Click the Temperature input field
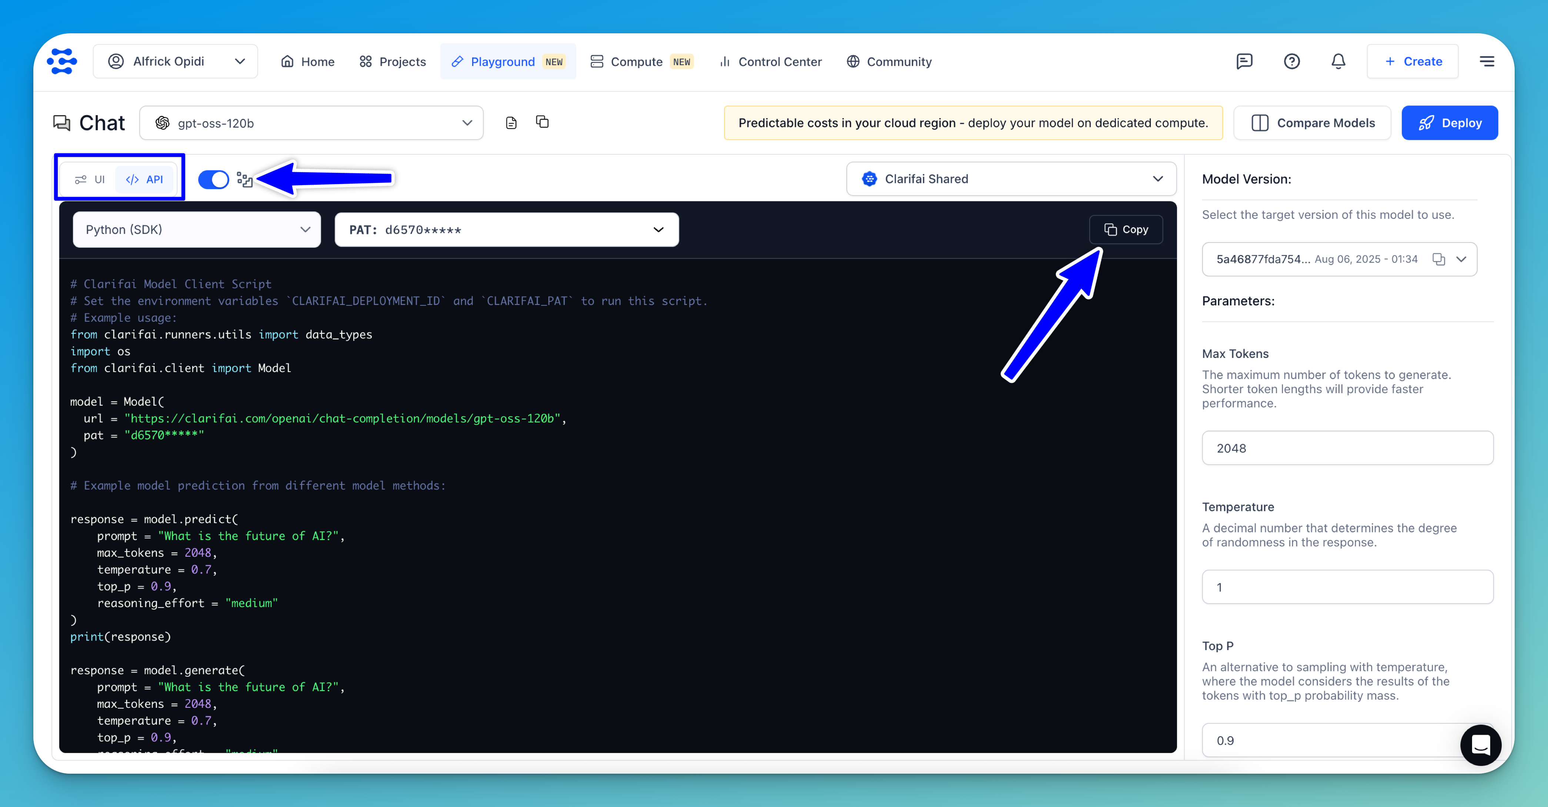1548x807 pixels. (x=1347, y=587)
